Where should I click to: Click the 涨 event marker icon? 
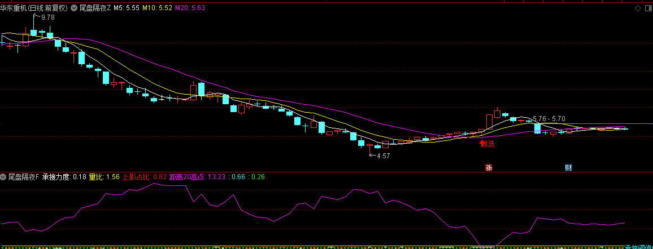[x=489, y=168]
